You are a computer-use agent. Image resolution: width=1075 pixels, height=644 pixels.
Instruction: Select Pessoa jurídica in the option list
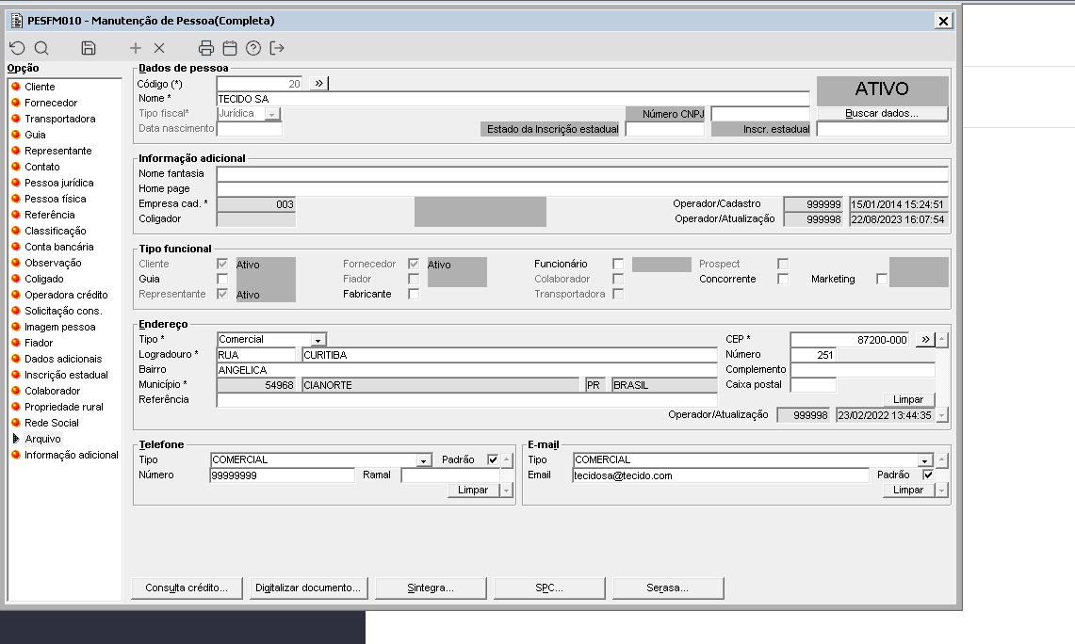point(59,183)
